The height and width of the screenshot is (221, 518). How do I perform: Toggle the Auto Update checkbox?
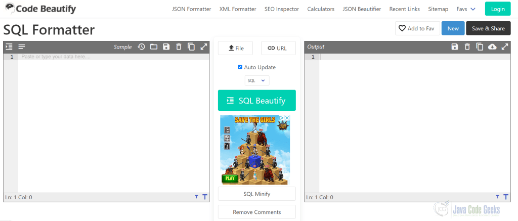coord(240,67)
